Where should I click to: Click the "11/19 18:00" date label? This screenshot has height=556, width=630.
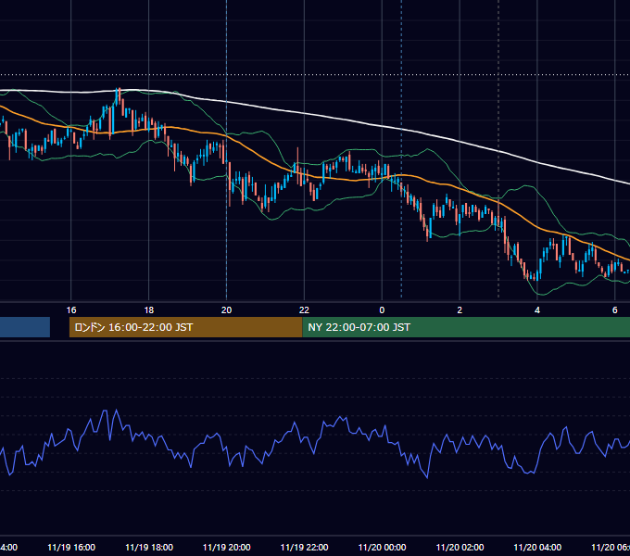[149, 547]
